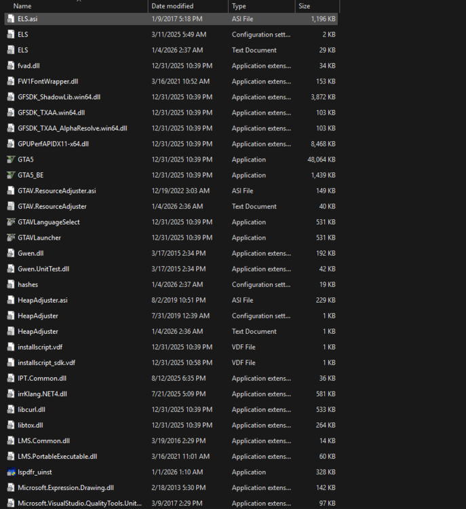
Task: Click the 328 KB size value
Action: click(326, 472)
